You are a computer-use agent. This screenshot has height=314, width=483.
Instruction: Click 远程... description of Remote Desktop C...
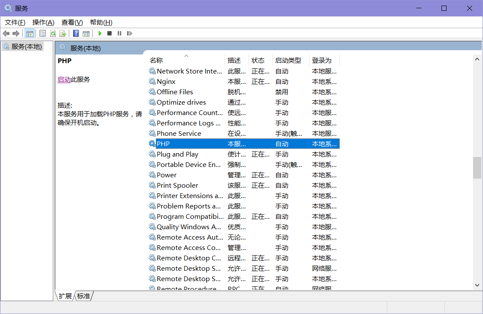pos(237,258)
